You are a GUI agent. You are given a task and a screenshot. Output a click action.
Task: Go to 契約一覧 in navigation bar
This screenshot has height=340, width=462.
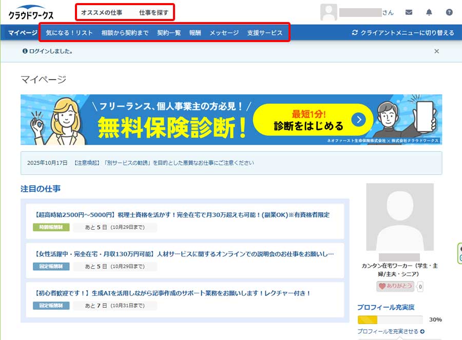169,33
